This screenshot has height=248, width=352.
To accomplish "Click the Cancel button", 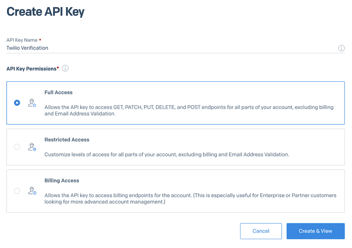I will point(261,231).
